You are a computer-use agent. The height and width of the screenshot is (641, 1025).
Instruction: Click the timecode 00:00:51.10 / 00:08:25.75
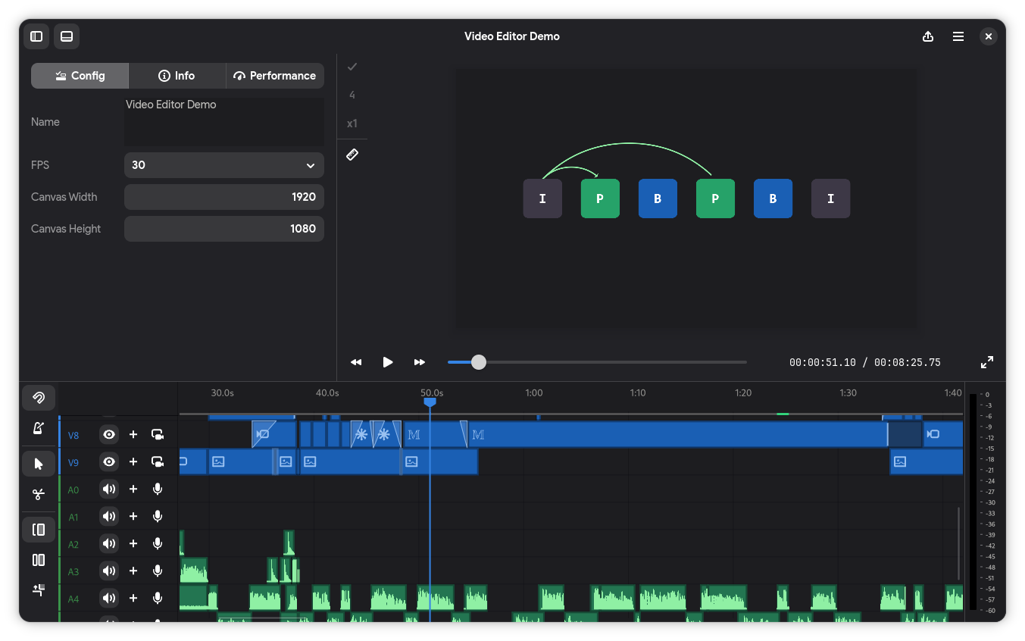pos(865,363)
